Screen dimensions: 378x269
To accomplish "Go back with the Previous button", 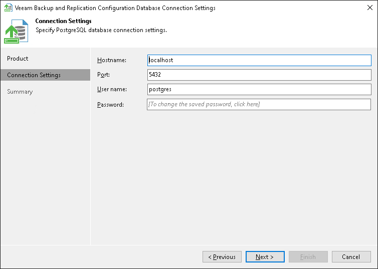I will coord(222,256).
